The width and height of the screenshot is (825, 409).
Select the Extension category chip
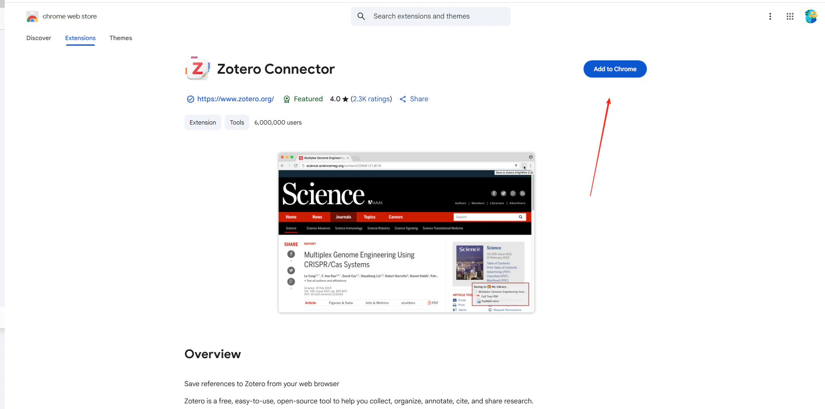[202, 122]
